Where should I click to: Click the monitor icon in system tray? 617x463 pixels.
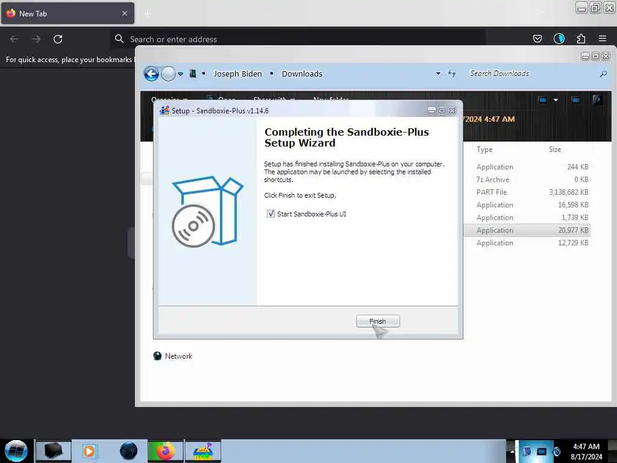(542, 451)
